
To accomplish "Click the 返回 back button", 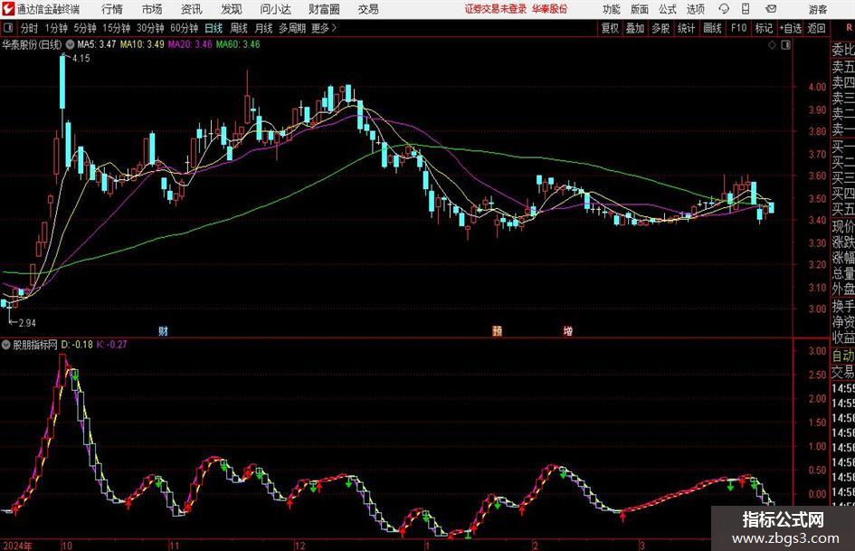I will (x=816, y=28).
